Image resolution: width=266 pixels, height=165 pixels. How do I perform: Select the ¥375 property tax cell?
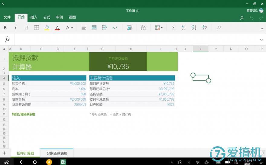click(x=170, y=105)
